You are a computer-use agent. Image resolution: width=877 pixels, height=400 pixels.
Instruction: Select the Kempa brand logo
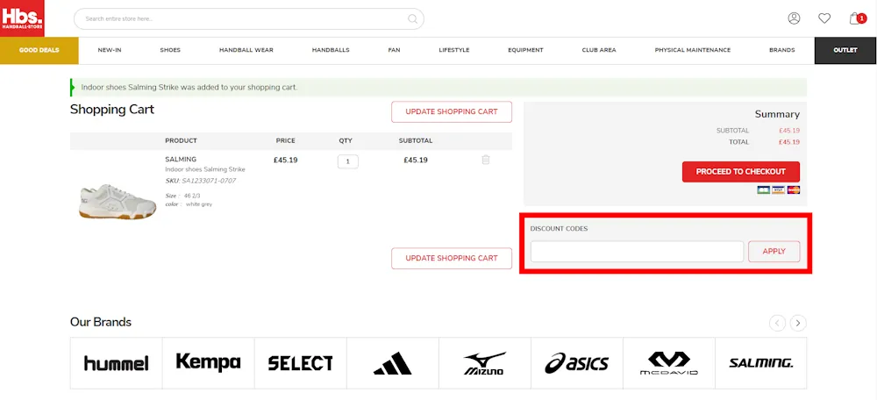pos(208,363)
